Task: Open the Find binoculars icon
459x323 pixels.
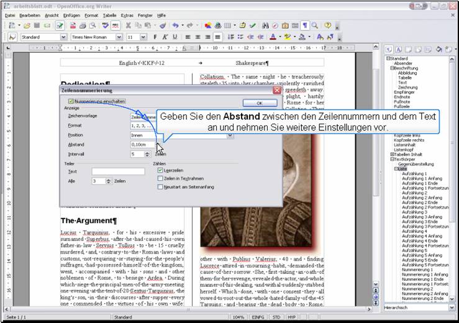Action: click(265, 25)
